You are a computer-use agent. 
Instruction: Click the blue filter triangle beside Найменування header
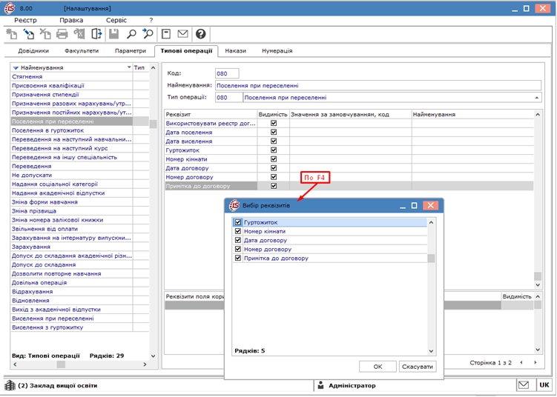16,67
